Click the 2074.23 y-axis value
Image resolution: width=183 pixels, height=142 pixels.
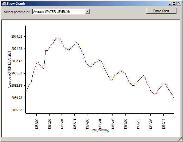(17, 37)
